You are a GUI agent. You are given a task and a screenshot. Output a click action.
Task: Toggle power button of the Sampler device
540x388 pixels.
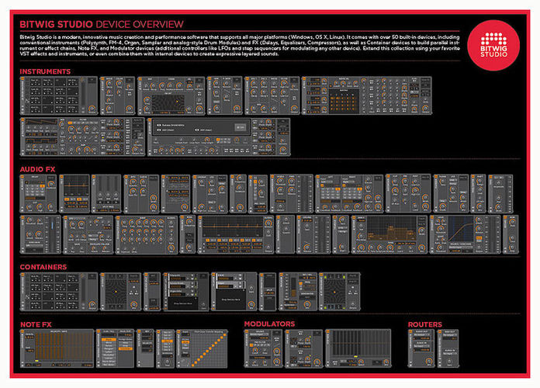150,120
